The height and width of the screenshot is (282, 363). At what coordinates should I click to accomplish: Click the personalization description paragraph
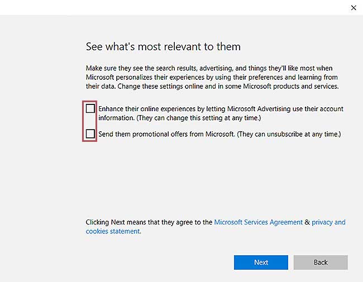pyautogui.click(x=212, y=77)
